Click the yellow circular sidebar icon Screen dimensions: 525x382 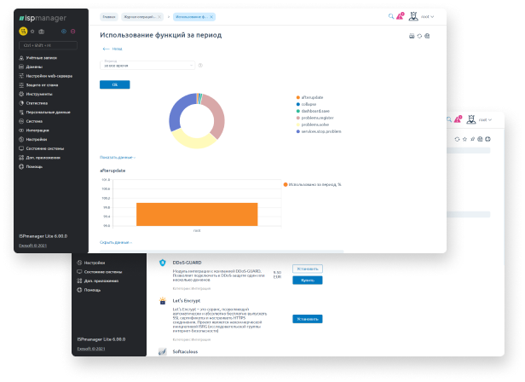(23, 32)
